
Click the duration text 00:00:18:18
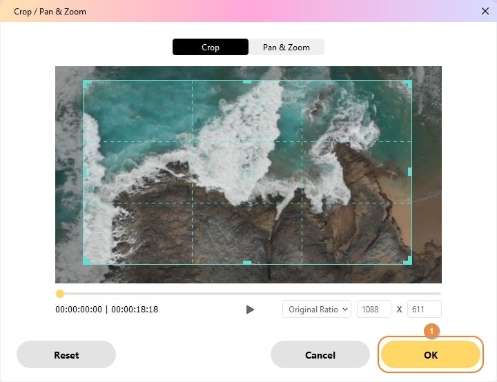pos(135,310)
